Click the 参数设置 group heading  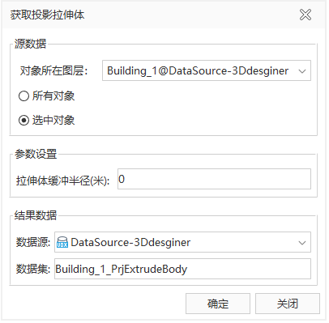coord(36,154)
